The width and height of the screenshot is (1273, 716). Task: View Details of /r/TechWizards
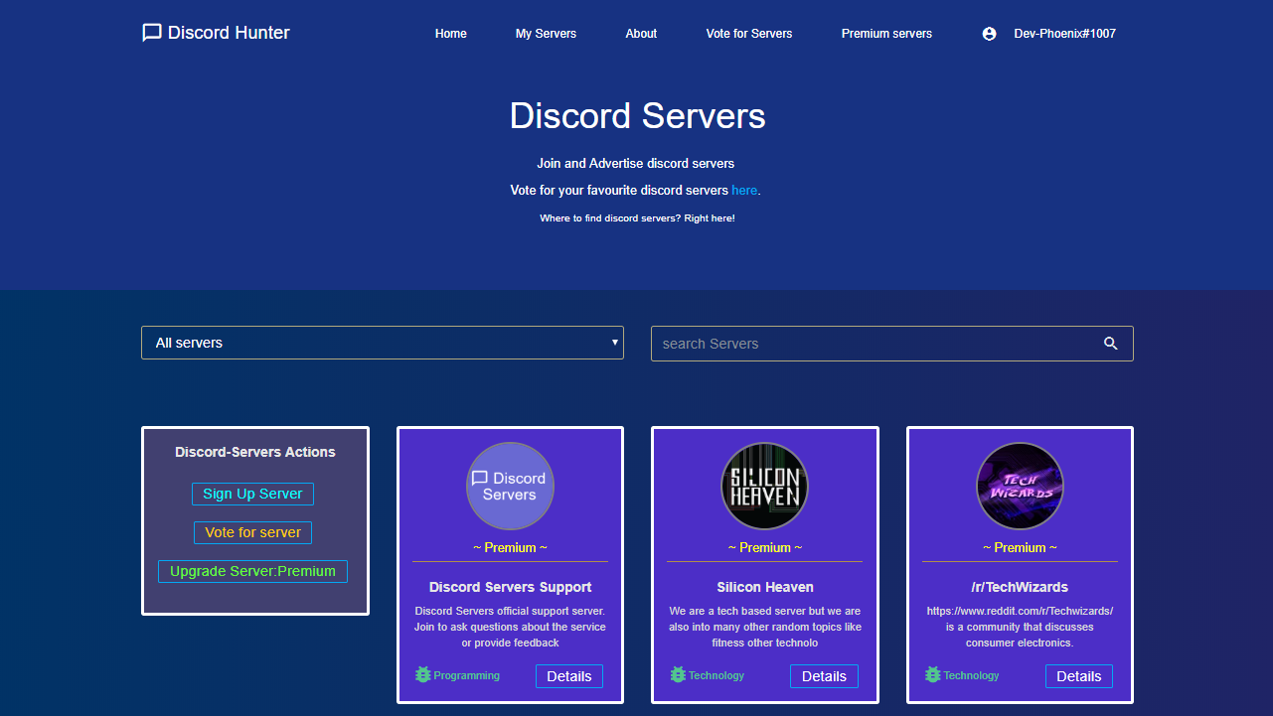point(1079,676)
